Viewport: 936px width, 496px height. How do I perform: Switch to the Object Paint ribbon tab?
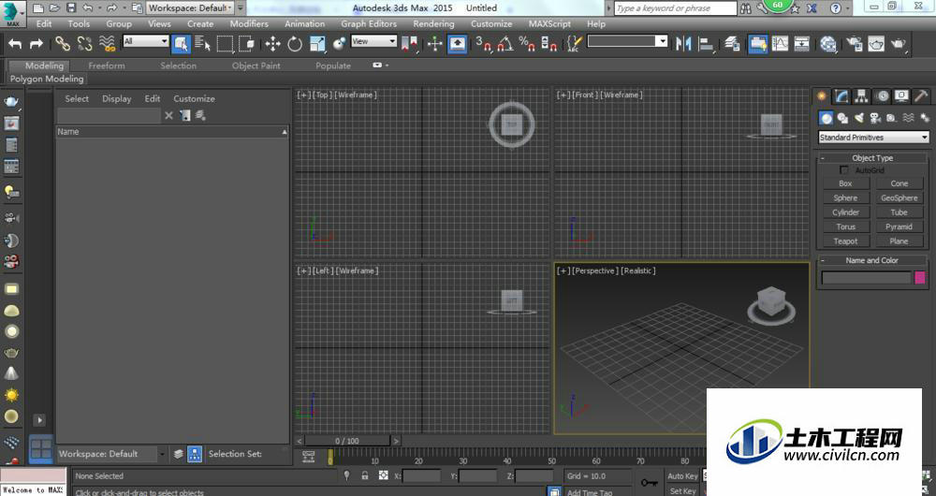pyautogui.click(x=256, y=66)
